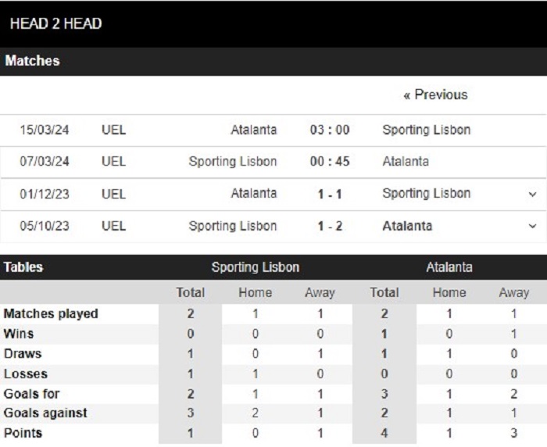
Task: Click the « Previous link
Action: coord(435,95)
